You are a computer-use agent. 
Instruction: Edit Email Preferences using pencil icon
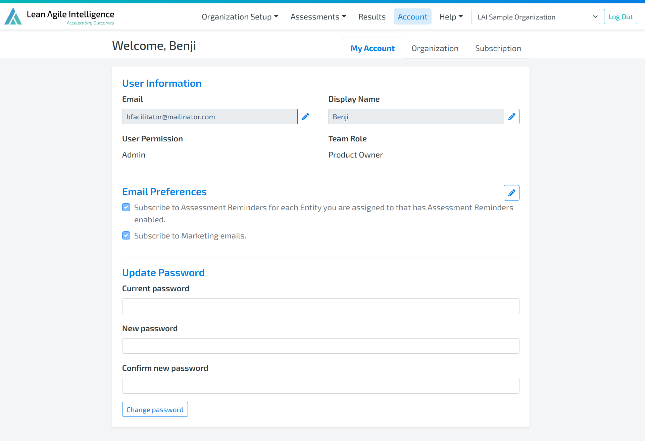(511, 193)
